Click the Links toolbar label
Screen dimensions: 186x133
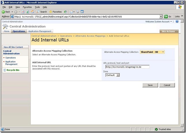coord(177,17)
